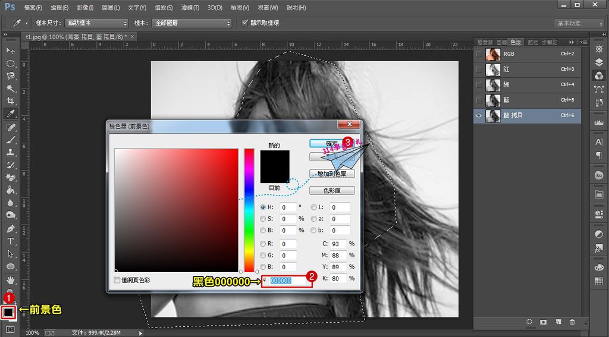Open eyedropper tool preset picker arrow
The width and height of the screenshot is (609, 337).
click(26, 23)
